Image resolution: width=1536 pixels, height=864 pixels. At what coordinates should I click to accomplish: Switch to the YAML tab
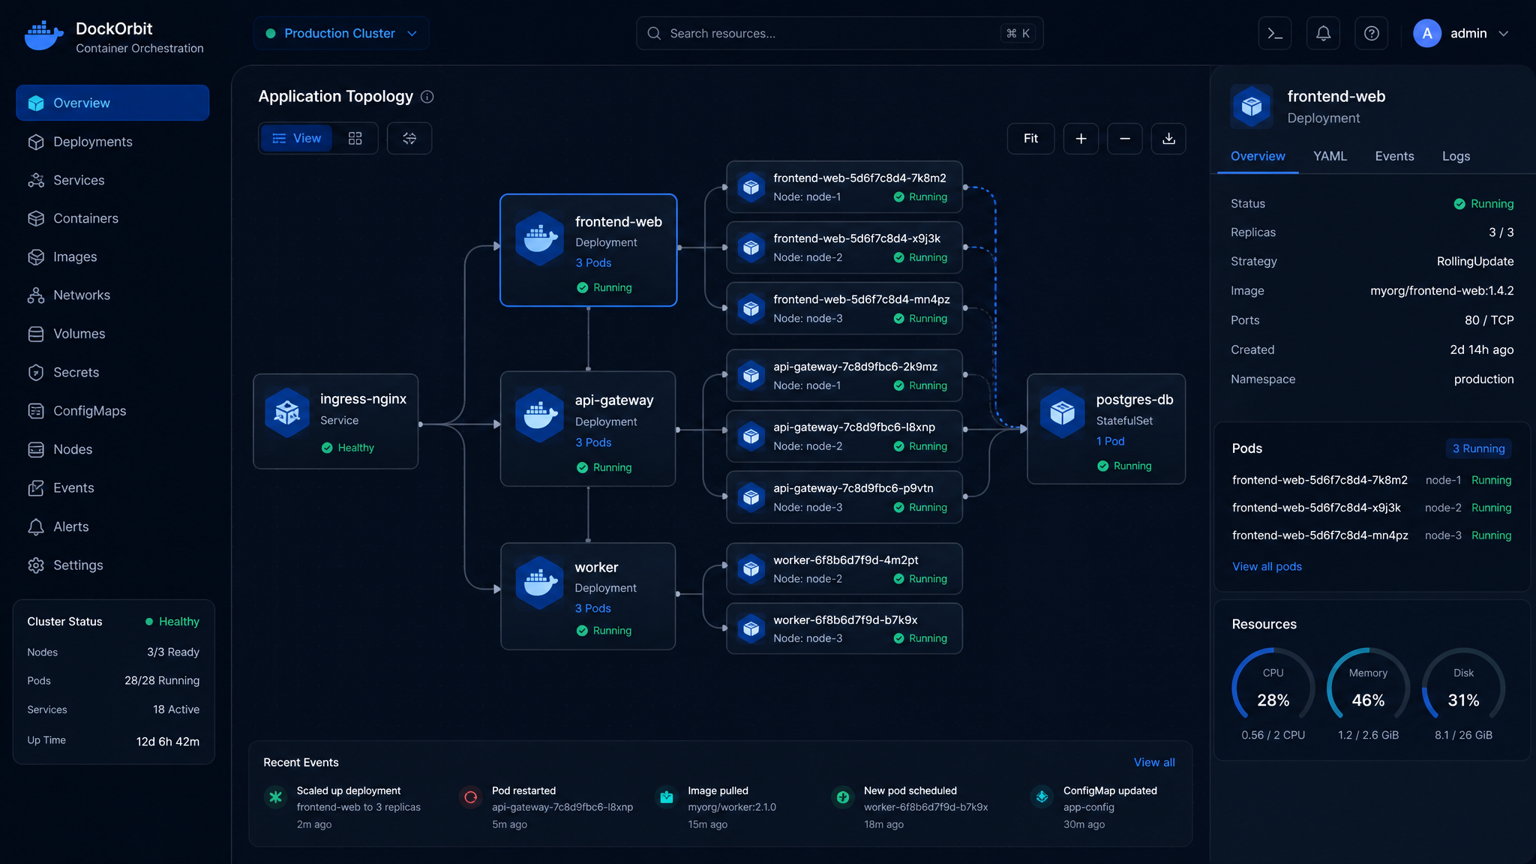pyautogui.click(x=1330, y=156)
